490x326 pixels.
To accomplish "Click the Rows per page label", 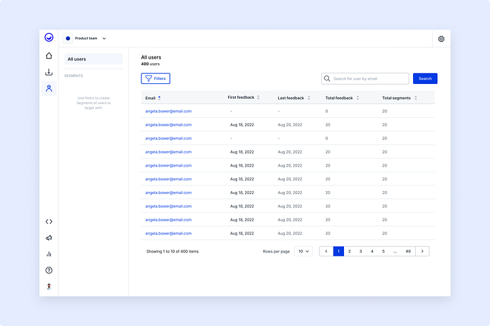I will click(x=276, y=251).
